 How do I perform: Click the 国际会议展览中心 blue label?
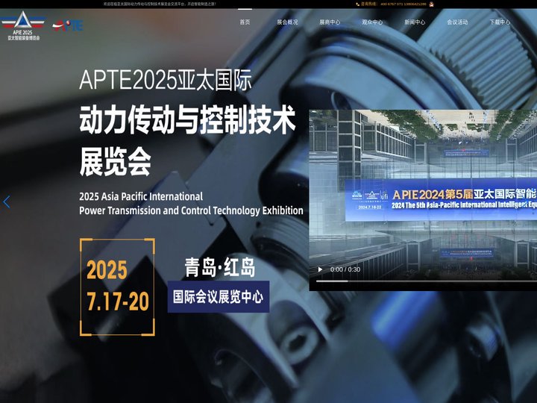(x=218, y=297)
